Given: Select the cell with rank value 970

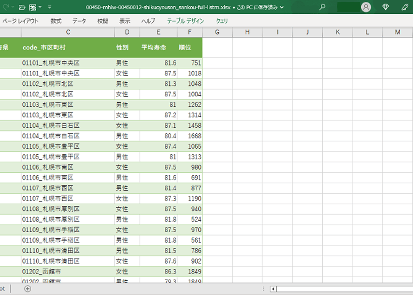Looking at the screenshot, I should 190,230.
